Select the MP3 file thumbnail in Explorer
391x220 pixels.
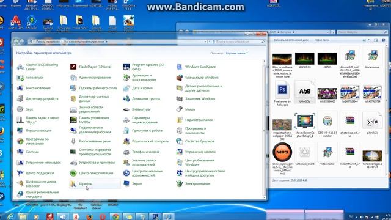click(x=282, y=152)
